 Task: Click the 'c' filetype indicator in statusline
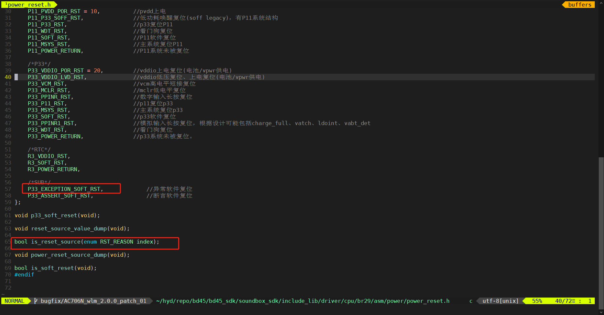click(x=471, y=301)
